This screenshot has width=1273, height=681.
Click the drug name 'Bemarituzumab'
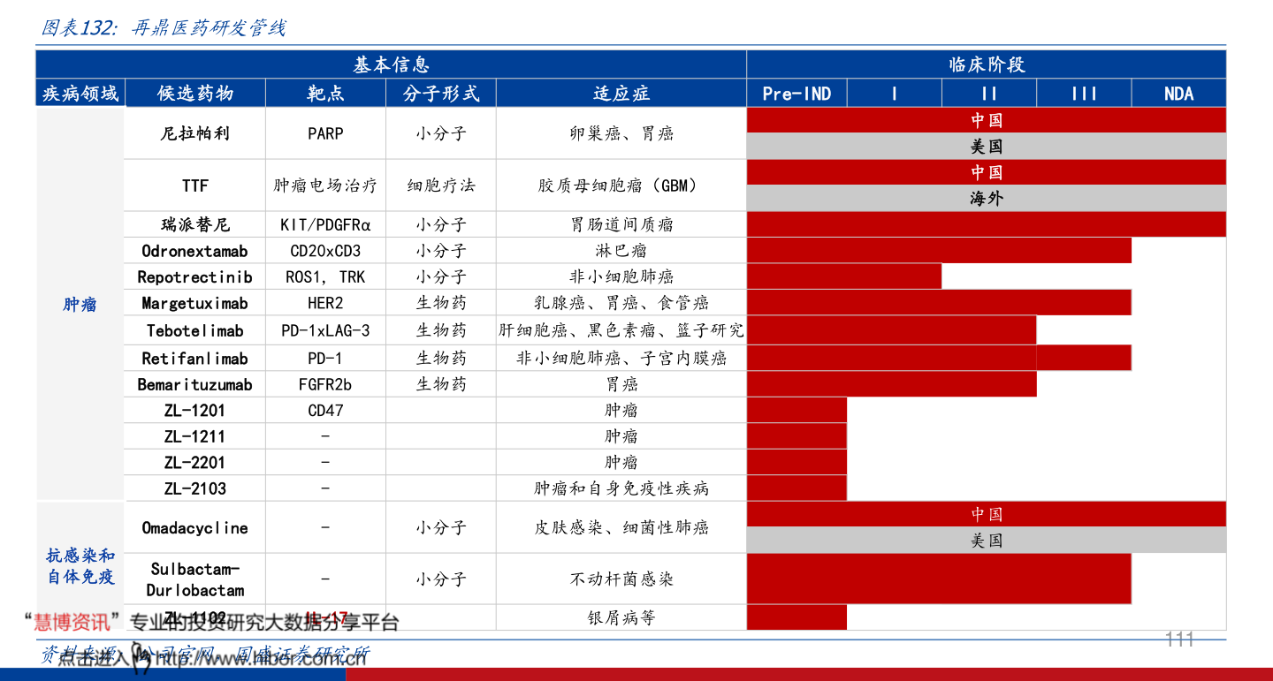point(194,384)
